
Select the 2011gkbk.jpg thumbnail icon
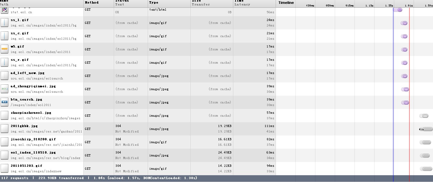tap(5, 129)
